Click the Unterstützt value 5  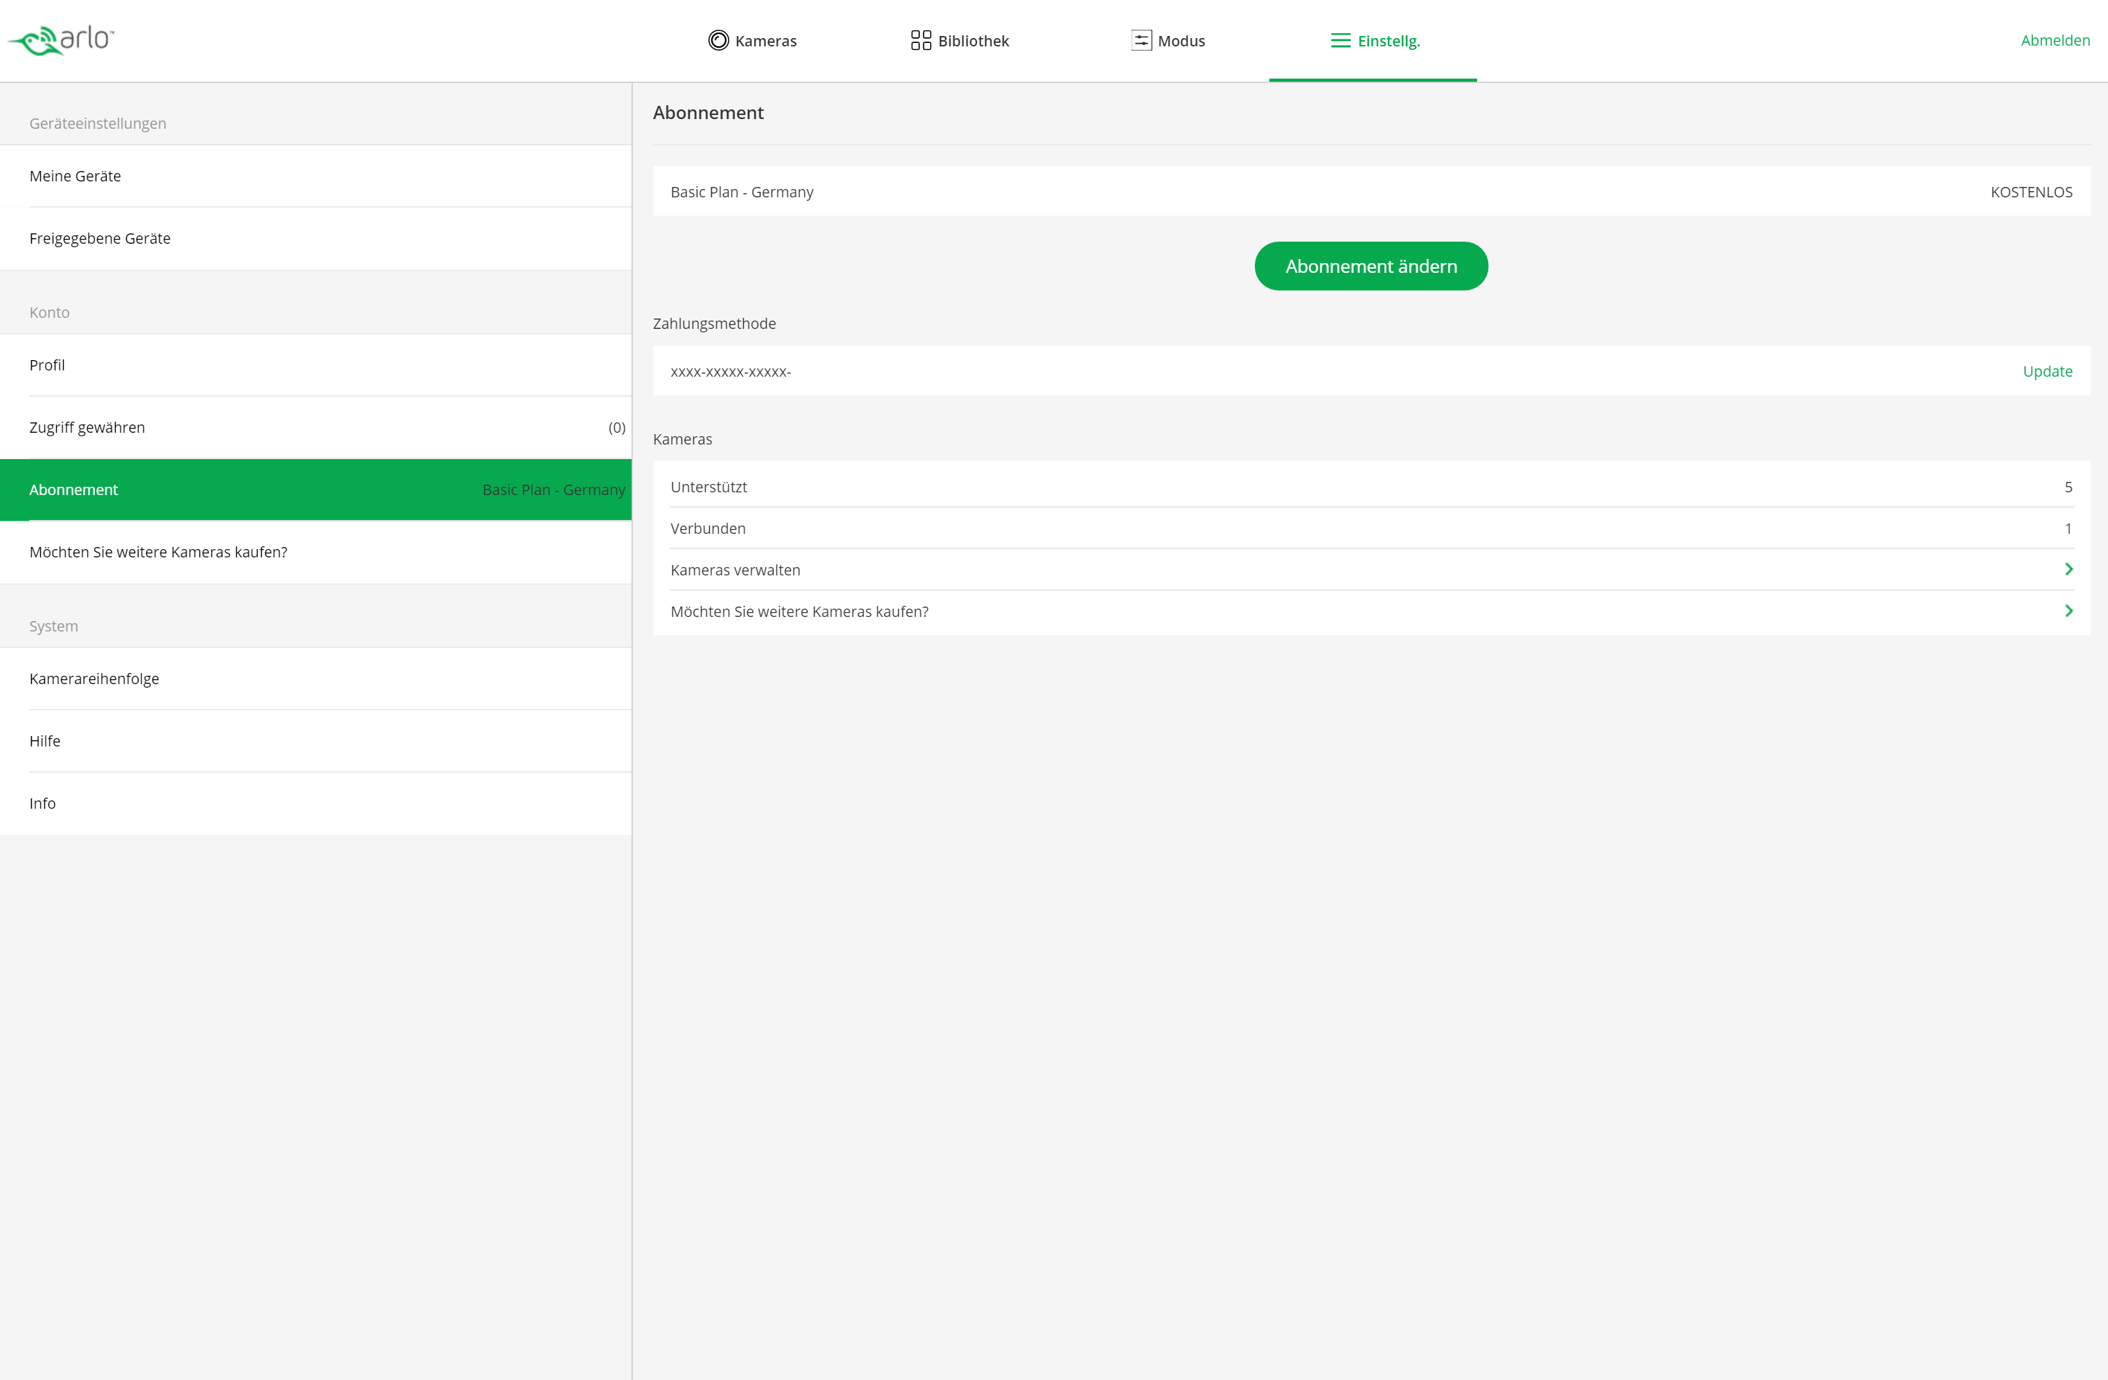2068,487
